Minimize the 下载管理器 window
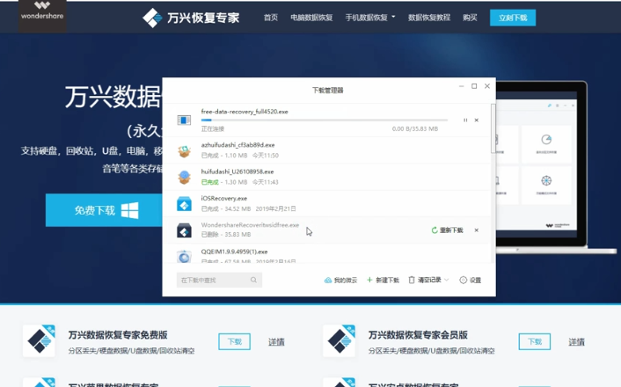 pyautogui.click(x=462, y=86)
